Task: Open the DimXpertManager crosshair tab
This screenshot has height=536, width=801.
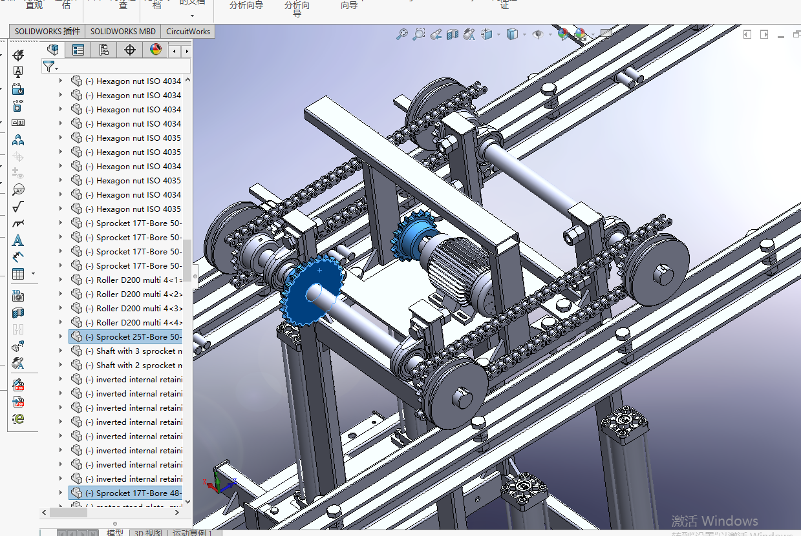Action: (x=129, y=50)
